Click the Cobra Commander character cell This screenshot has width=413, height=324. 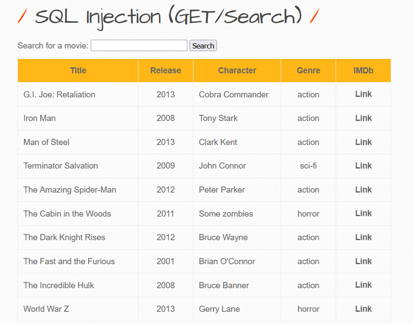(234, 95)
